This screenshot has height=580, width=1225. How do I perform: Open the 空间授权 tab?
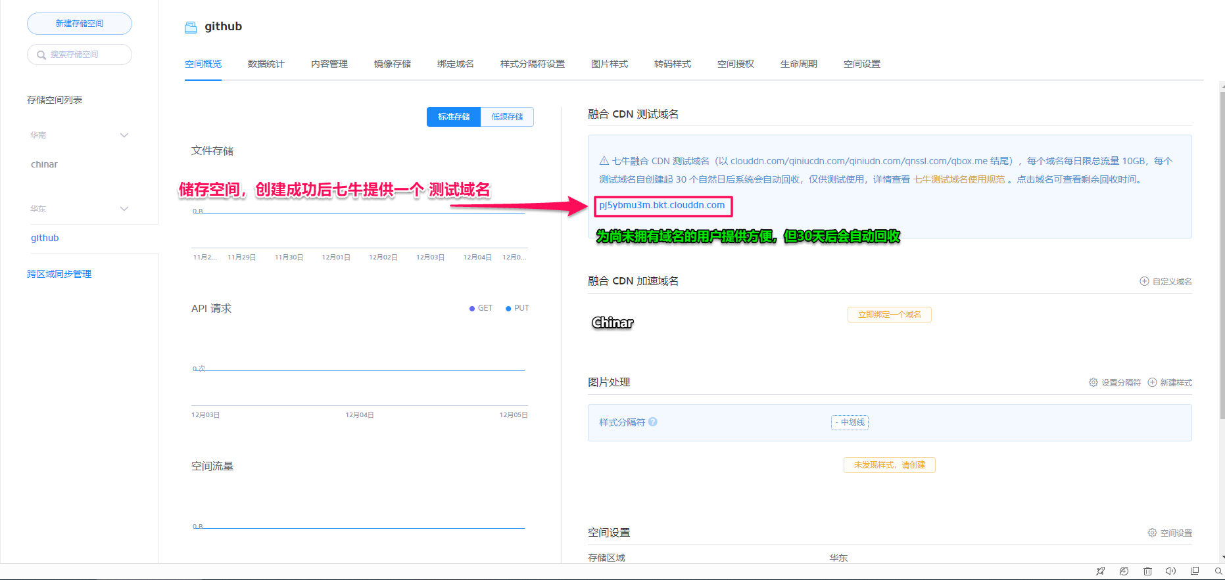click(736, 64)
